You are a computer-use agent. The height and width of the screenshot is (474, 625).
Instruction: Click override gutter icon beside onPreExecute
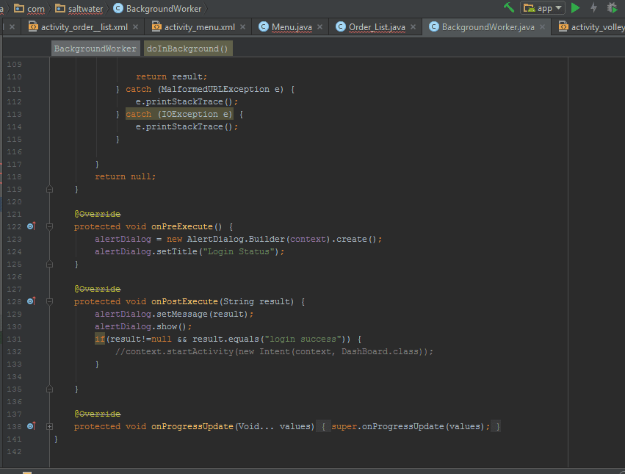pos(31,226)
